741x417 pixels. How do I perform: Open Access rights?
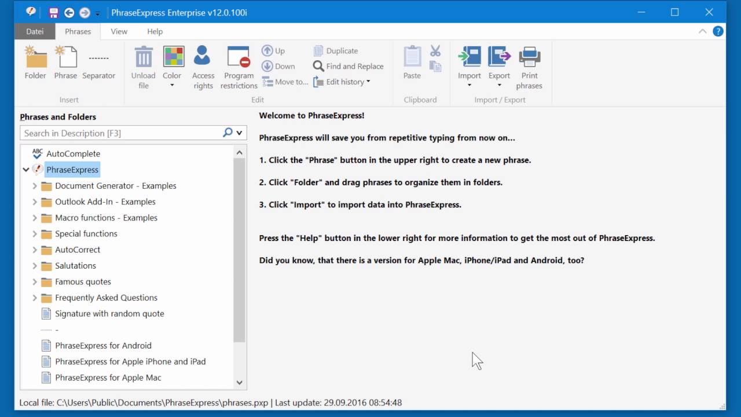[x=203, y=68]
